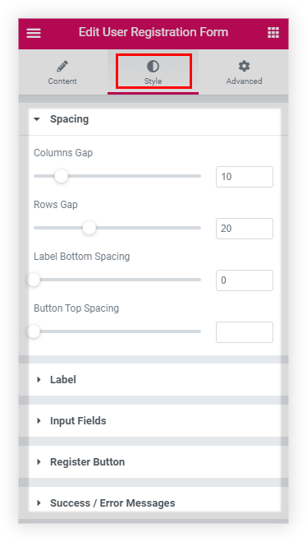Focus the Label Bottom Spacing value field

tap(245, 280)
